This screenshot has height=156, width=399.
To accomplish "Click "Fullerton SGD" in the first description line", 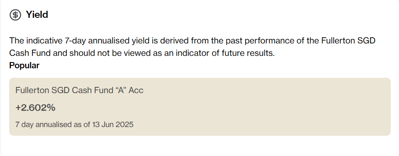I will point(348,41).
